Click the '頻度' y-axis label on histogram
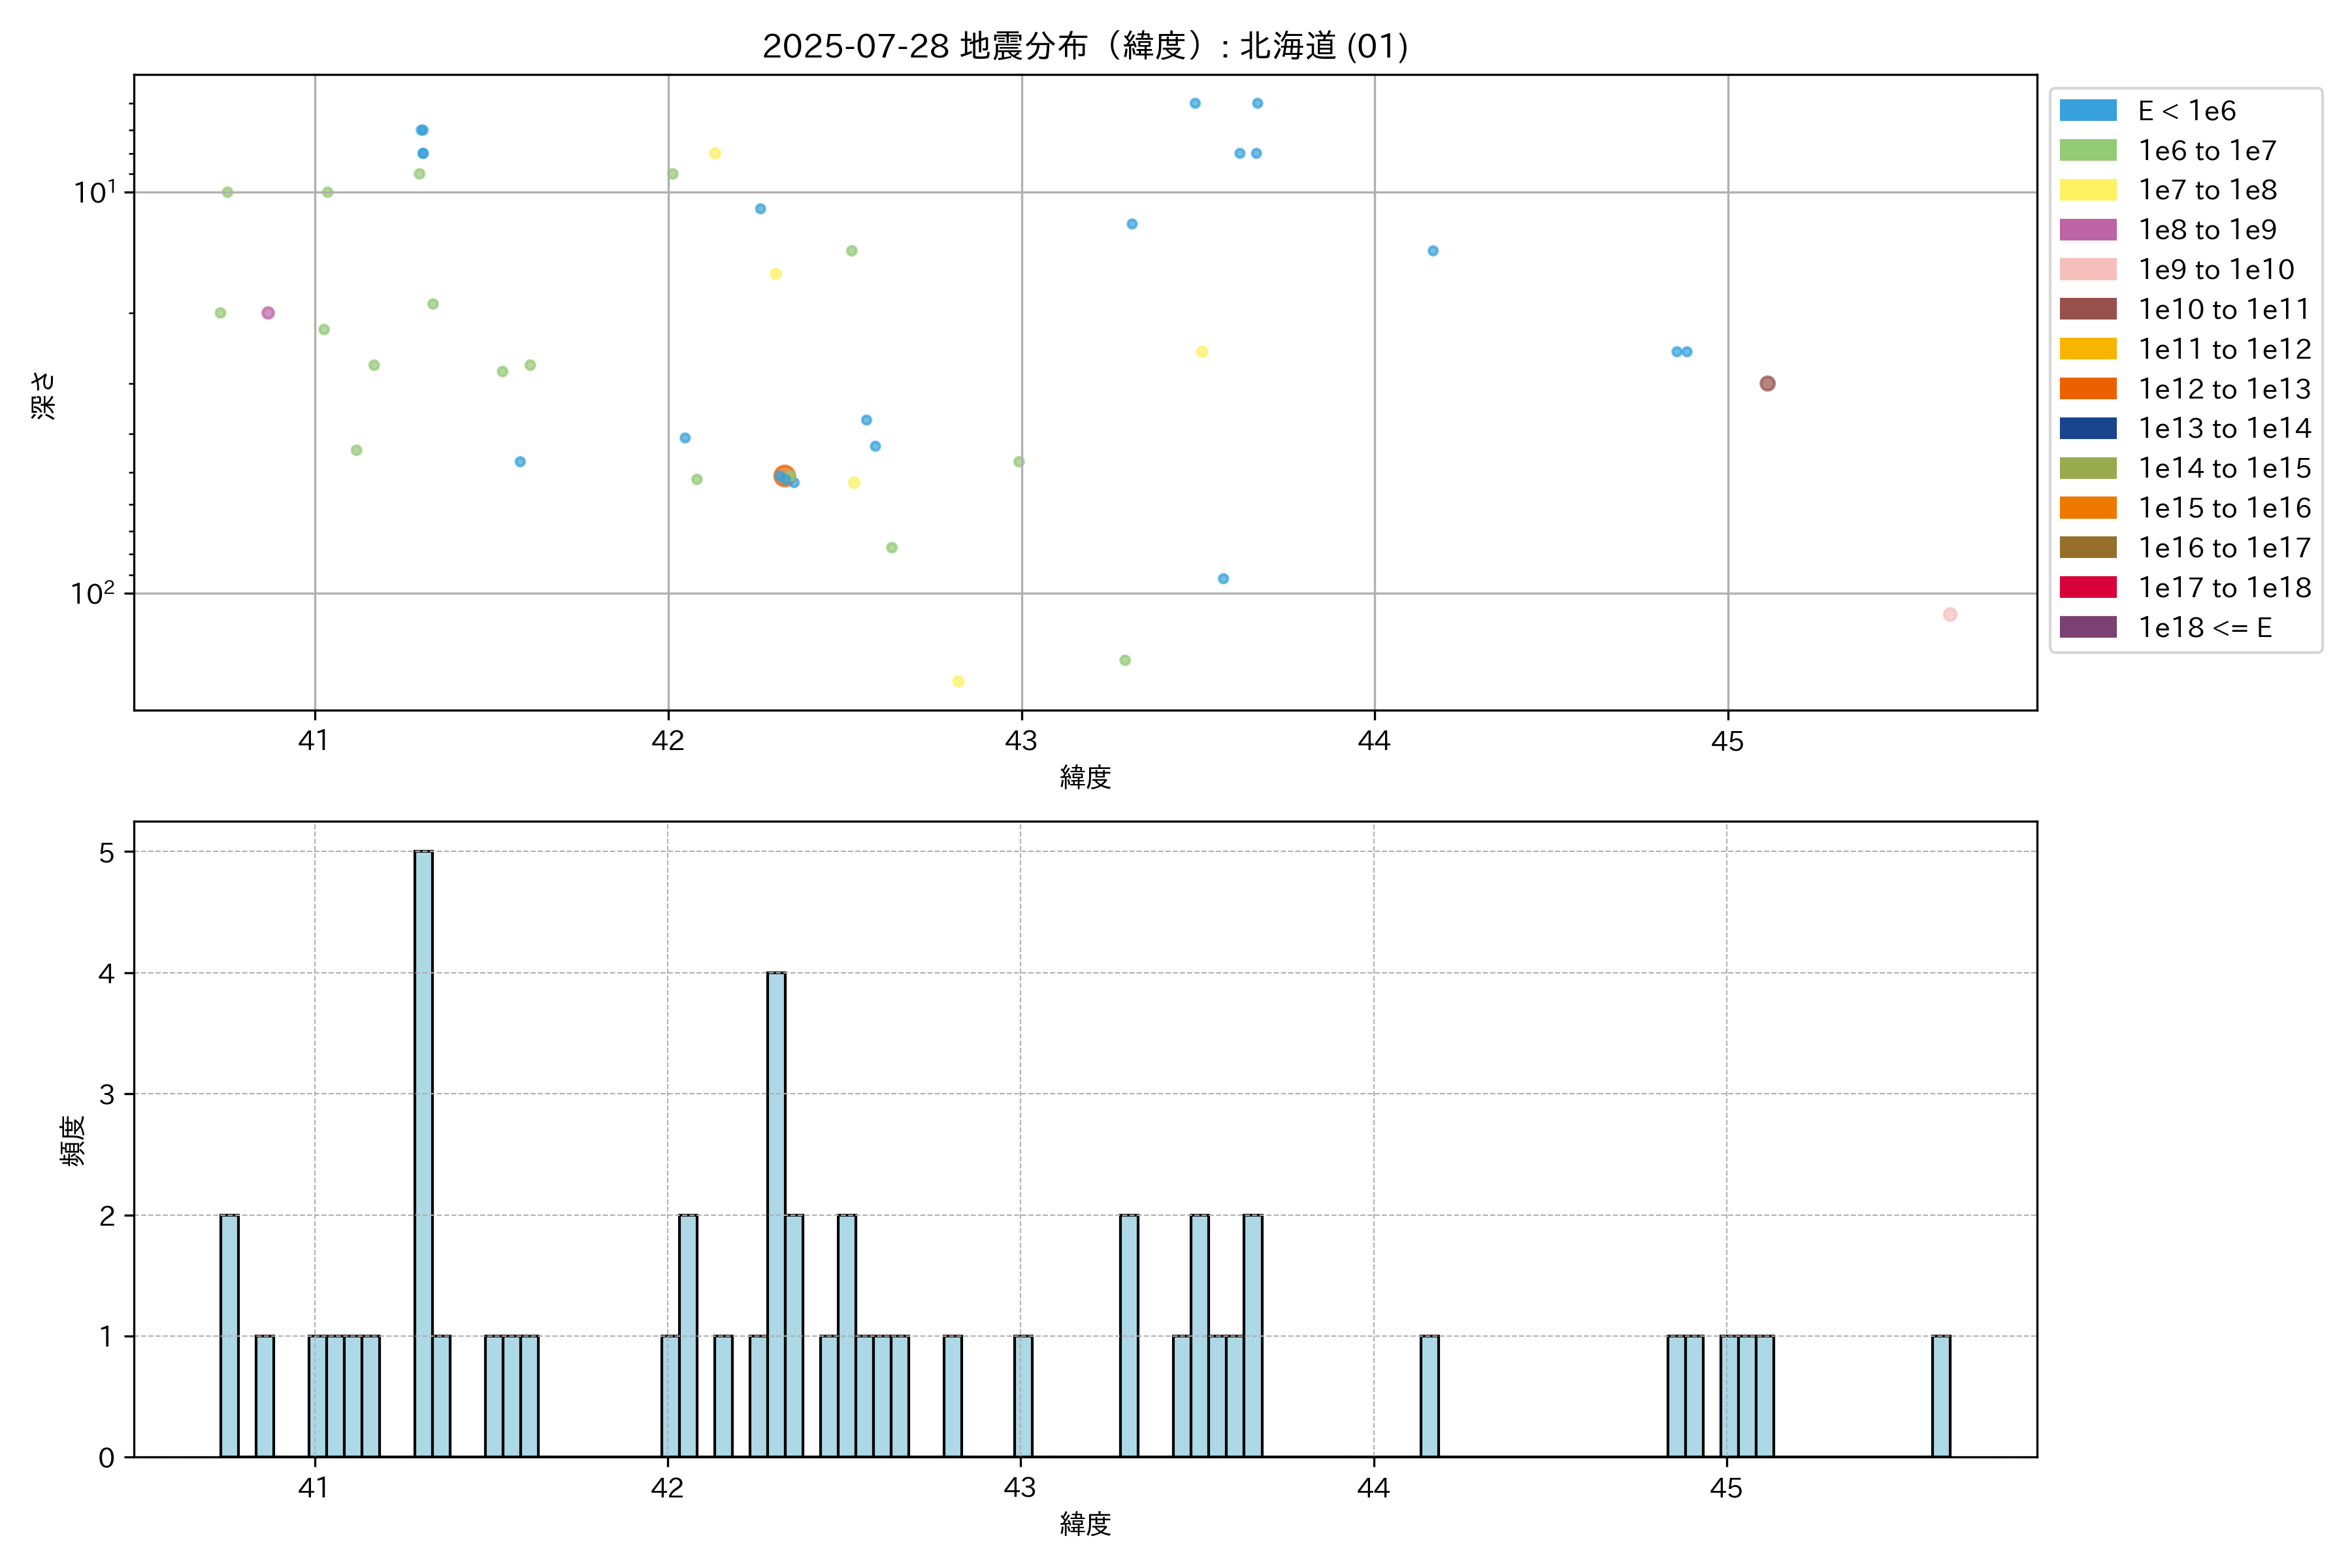The height and width of the screenshot is (1568, 2352). [73, 1141]
